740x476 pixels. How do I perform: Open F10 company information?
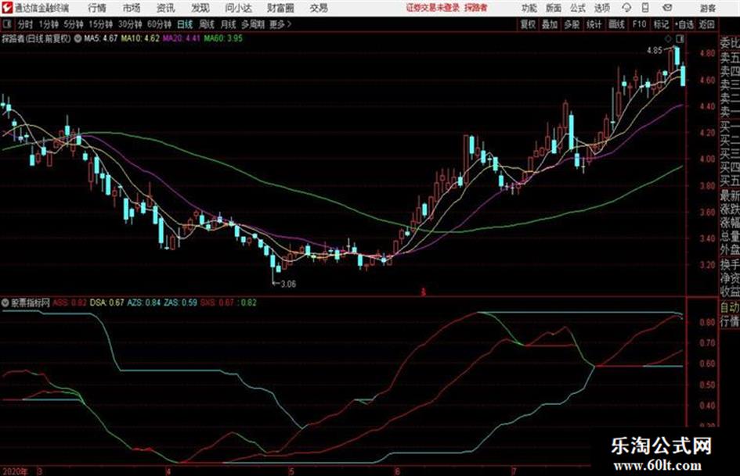[639, 24]
